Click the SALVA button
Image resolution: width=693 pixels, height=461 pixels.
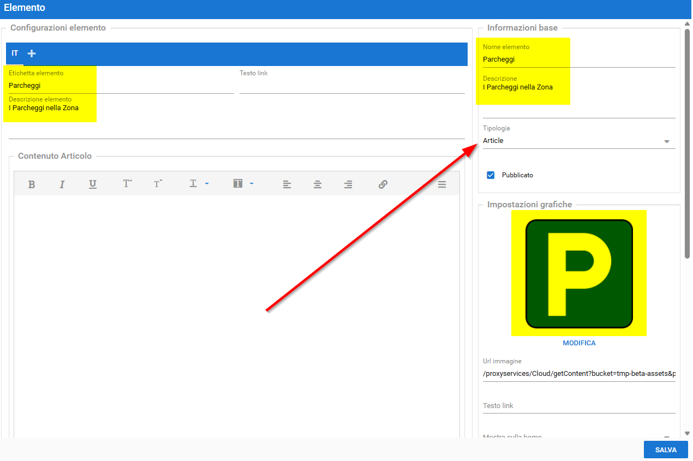tap(666, 450)
